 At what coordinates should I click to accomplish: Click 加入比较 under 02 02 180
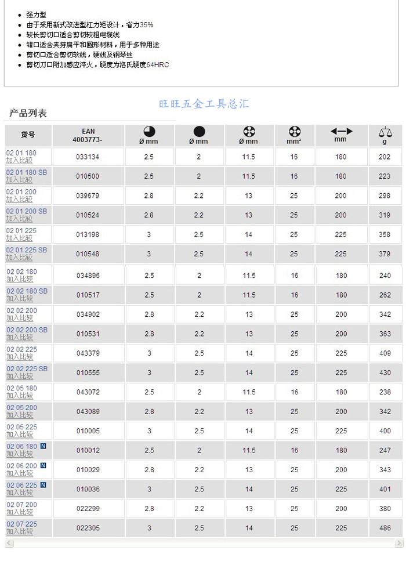click(x=19, y=279)
